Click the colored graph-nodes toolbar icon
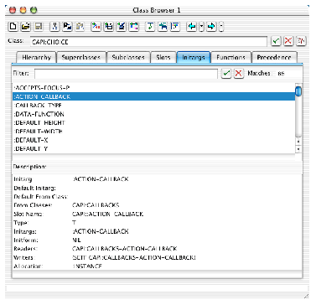The height and width of the screenshot is (305, 316). 133,27
